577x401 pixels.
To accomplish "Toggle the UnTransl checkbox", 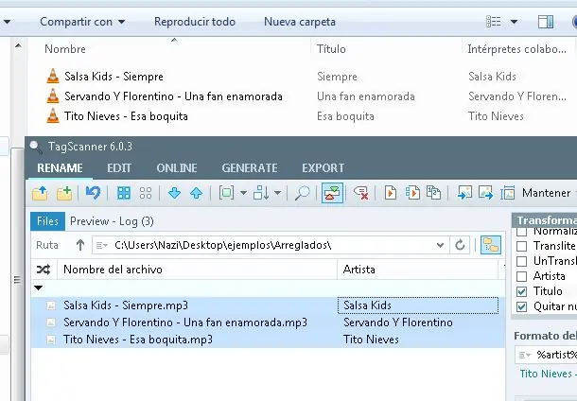I will (x=521, y=261).
